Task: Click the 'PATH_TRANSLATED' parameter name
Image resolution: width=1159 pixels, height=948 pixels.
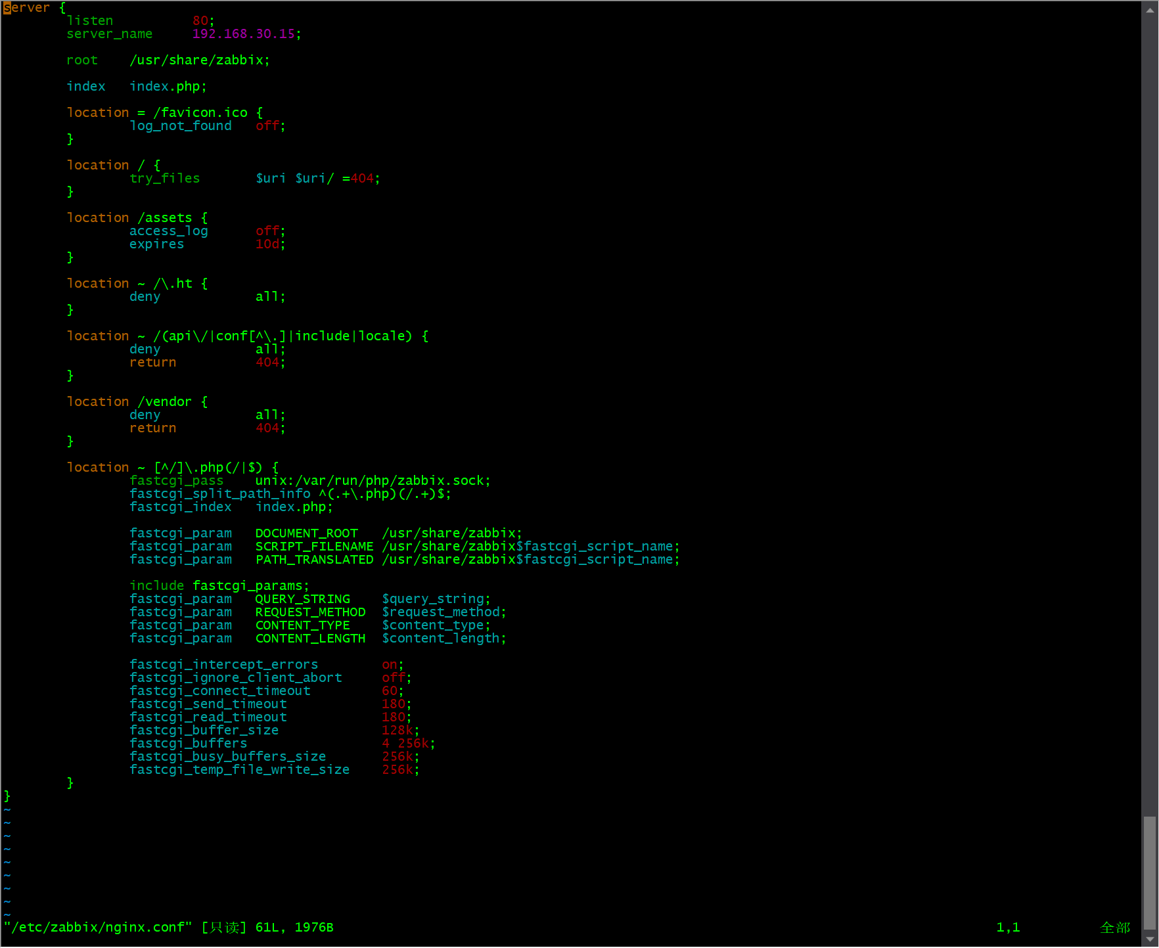Action: pyautogui.click(x=315, y=559)
